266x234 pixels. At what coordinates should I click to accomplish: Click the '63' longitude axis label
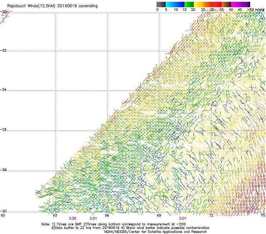point(55,215)
